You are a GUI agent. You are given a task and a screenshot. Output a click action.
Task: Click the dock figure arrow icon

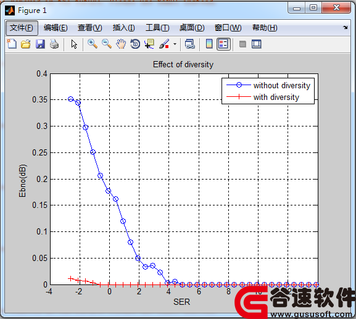346,28
